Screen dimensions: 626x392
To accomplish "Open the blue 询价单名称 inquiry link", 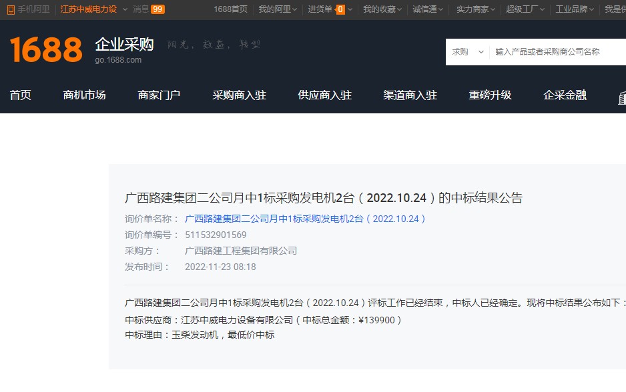I will (305, 219).
